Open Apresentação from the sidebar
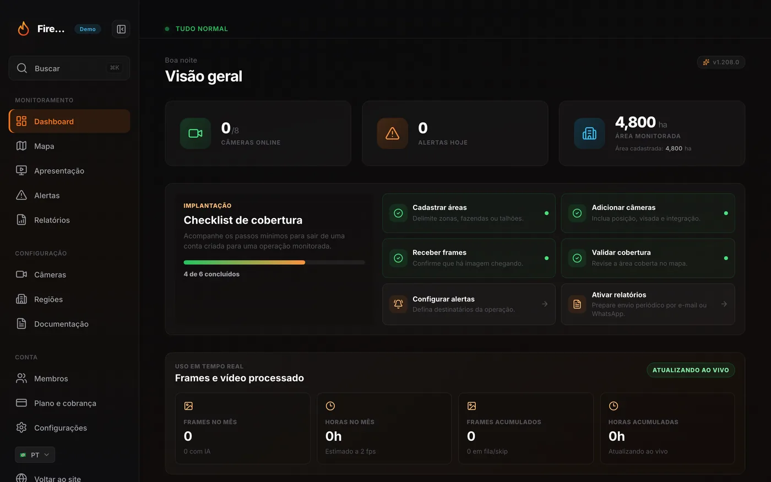The image size is (771, 482). 69,171
